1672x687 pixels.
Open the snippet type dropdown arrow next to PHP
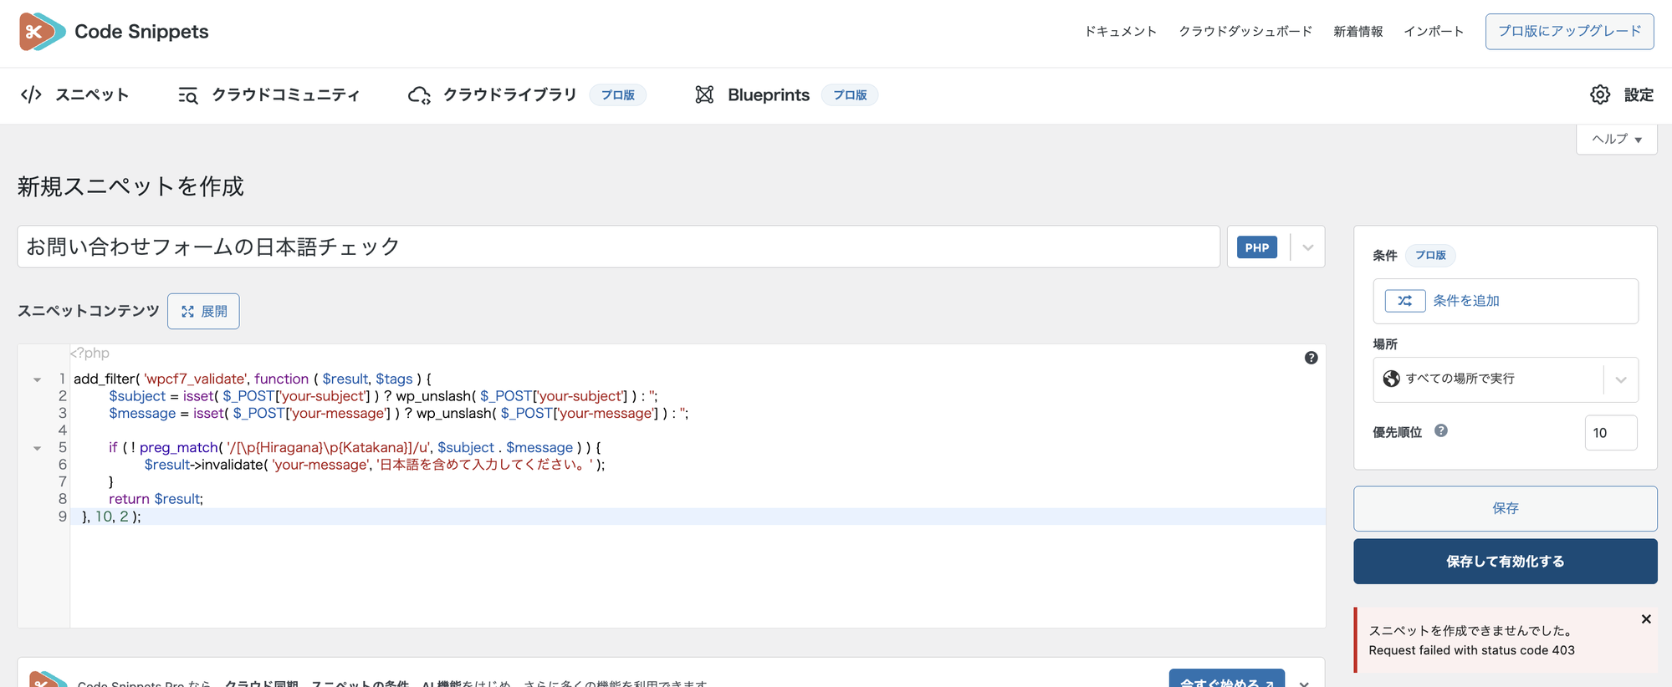point(1307,247)
